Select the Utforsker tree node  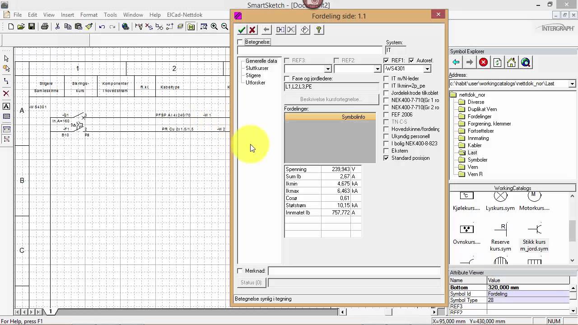(x=256, y=83)
